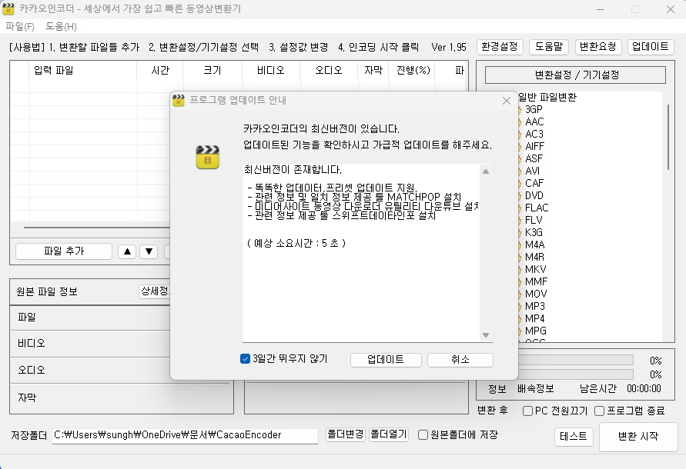Viewport: 686px width, 469px height.
Task: Click the 저장폴더 path input field
Action: point(185,435)
